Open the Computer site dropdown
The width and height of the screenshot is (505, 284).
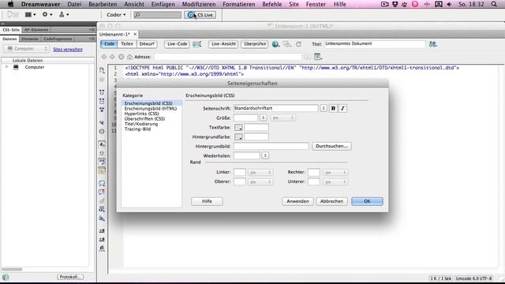tap(27, 49)
